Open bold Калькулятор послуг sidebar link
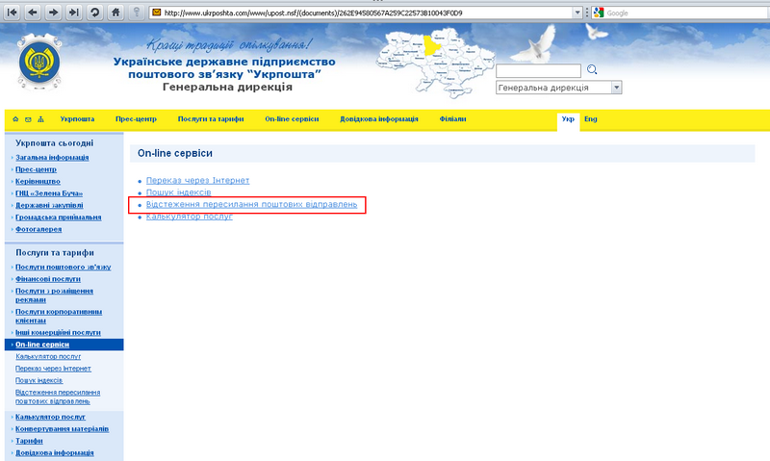The height and width of the screenshot is (461, 770). (x=51, y=417)
